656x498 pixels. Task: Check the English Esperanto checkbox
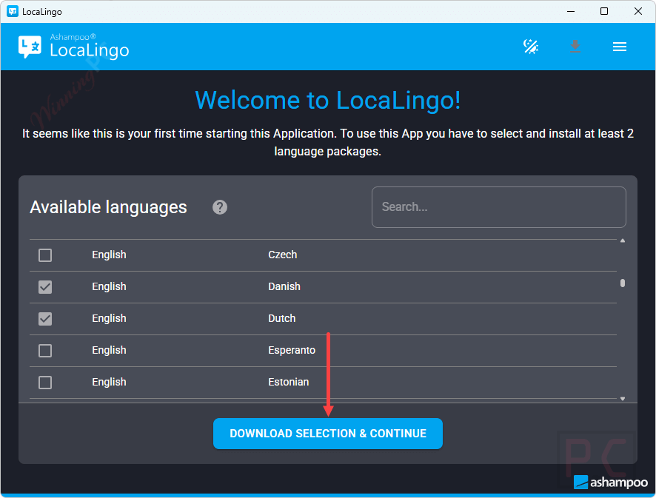[45, 351]
